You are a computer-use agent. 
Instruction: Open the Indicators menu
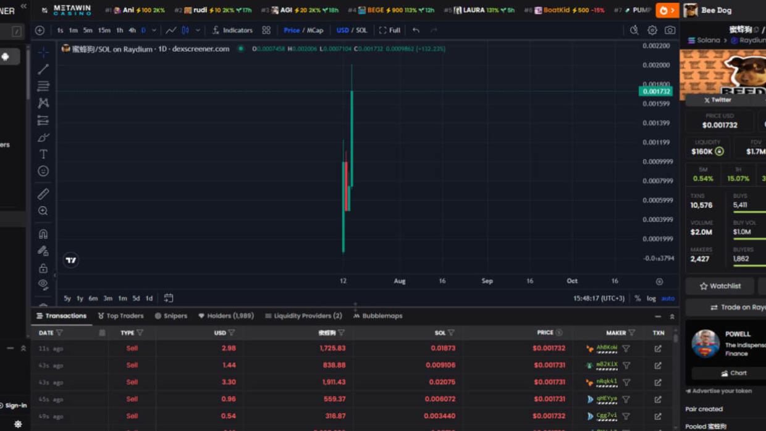click(x=233, y=30)
